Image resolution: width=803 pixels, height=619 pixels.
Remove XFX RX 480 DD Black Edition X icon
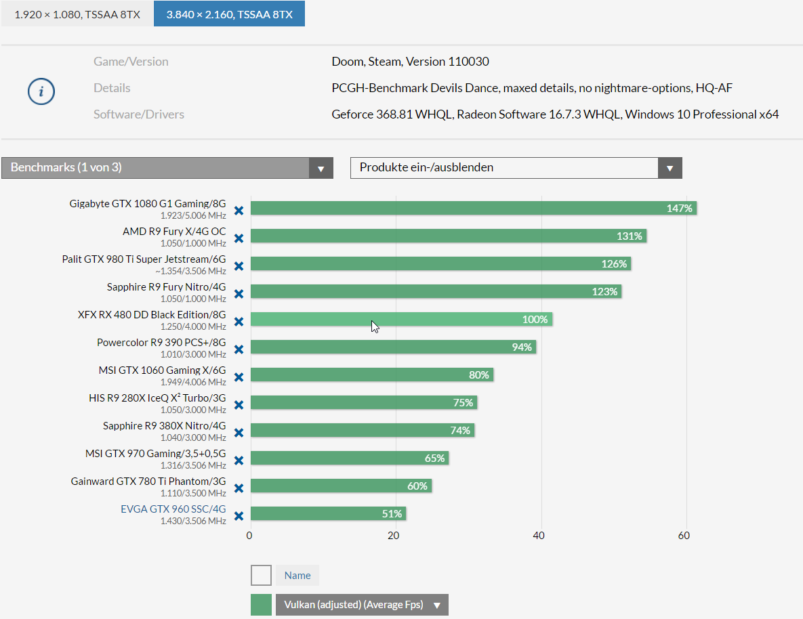click(x=239, y=322)
